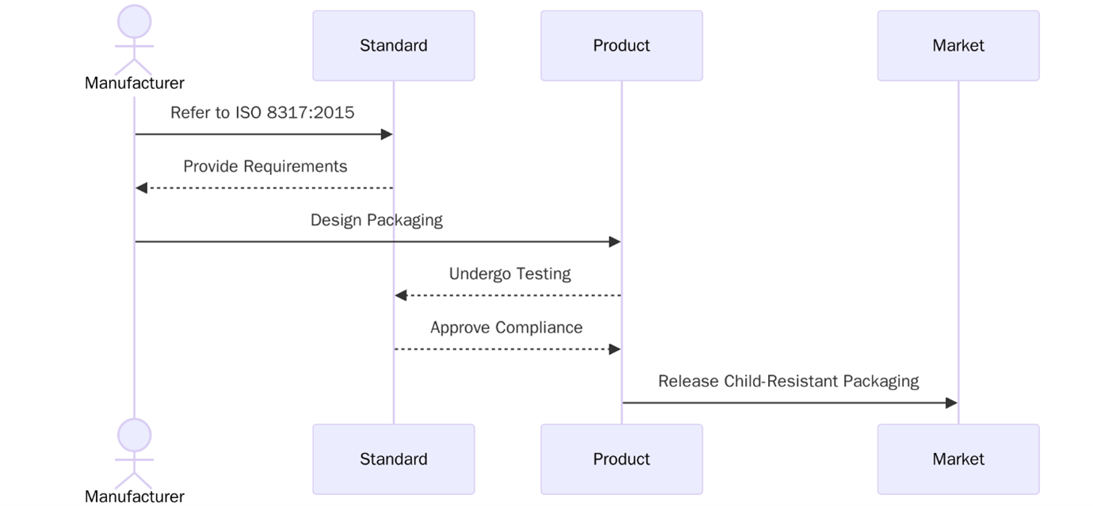1093x506 pixels.
Task: Click the Approve Compliance dashed arrow
Action: point(507,348)
